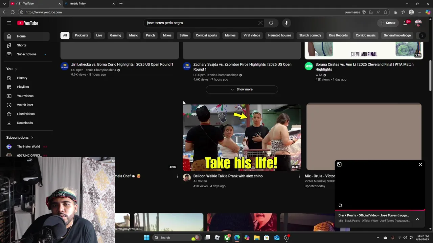The height and width of the screenshot is (243, 433).
Task: Open Windows Start menu
Action: [x=146, y=238]
